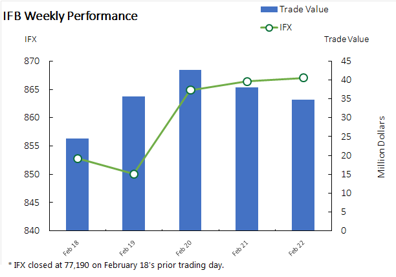Click the chart title IFB Weekly Performance
The width and height of the screenshot is (396, 277).
pos(71,16)
